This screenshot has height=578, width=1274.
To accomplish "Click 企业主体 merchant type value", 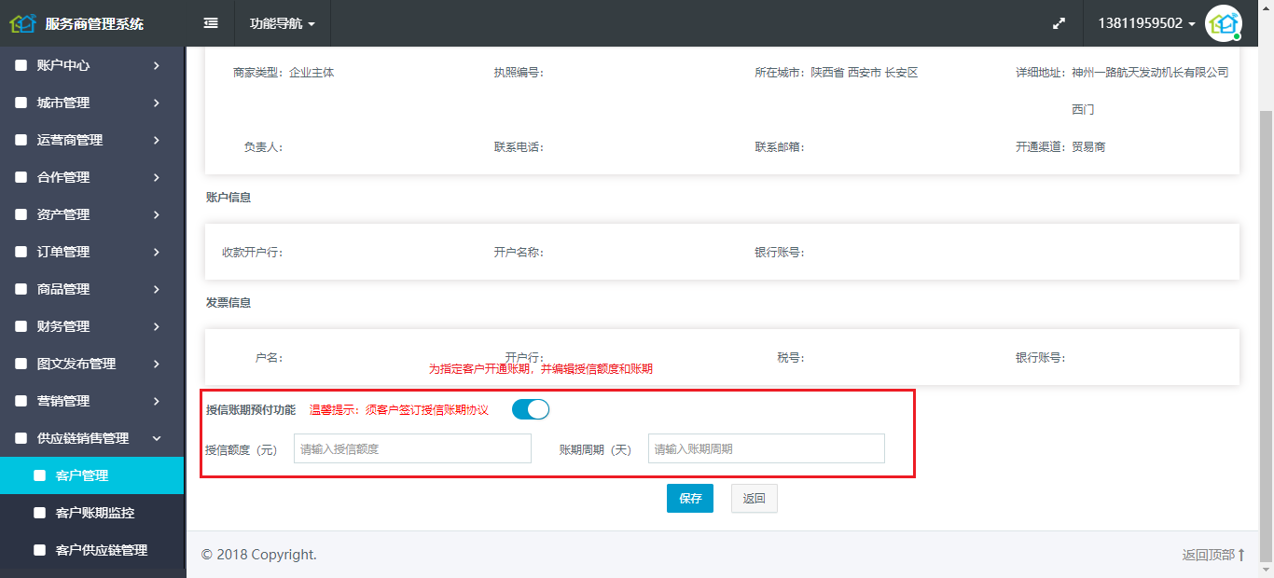I will (x=312, y=72).
